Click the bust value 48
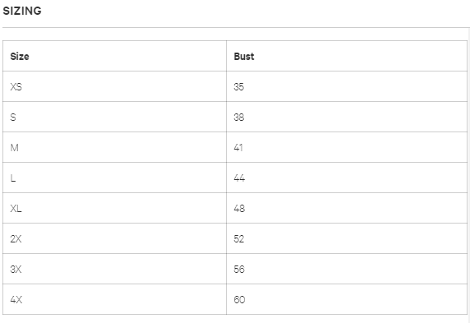 tap(239, 209)
